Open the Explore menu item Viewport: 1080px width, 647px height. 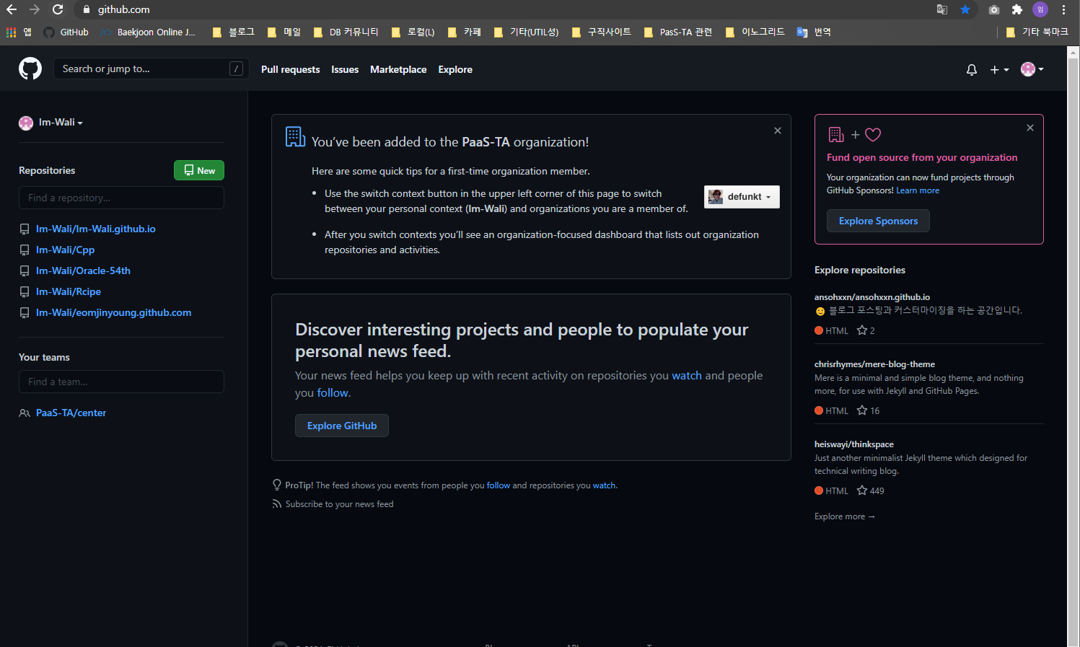coord(455,69)
